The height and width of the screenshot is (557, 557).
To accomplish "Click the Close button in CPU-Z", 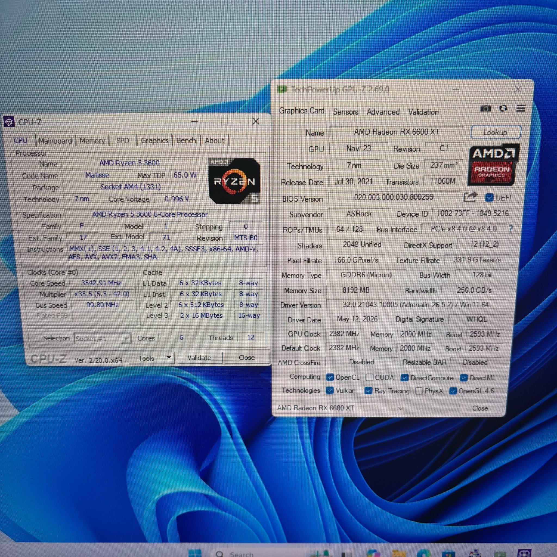I will 246,357.
